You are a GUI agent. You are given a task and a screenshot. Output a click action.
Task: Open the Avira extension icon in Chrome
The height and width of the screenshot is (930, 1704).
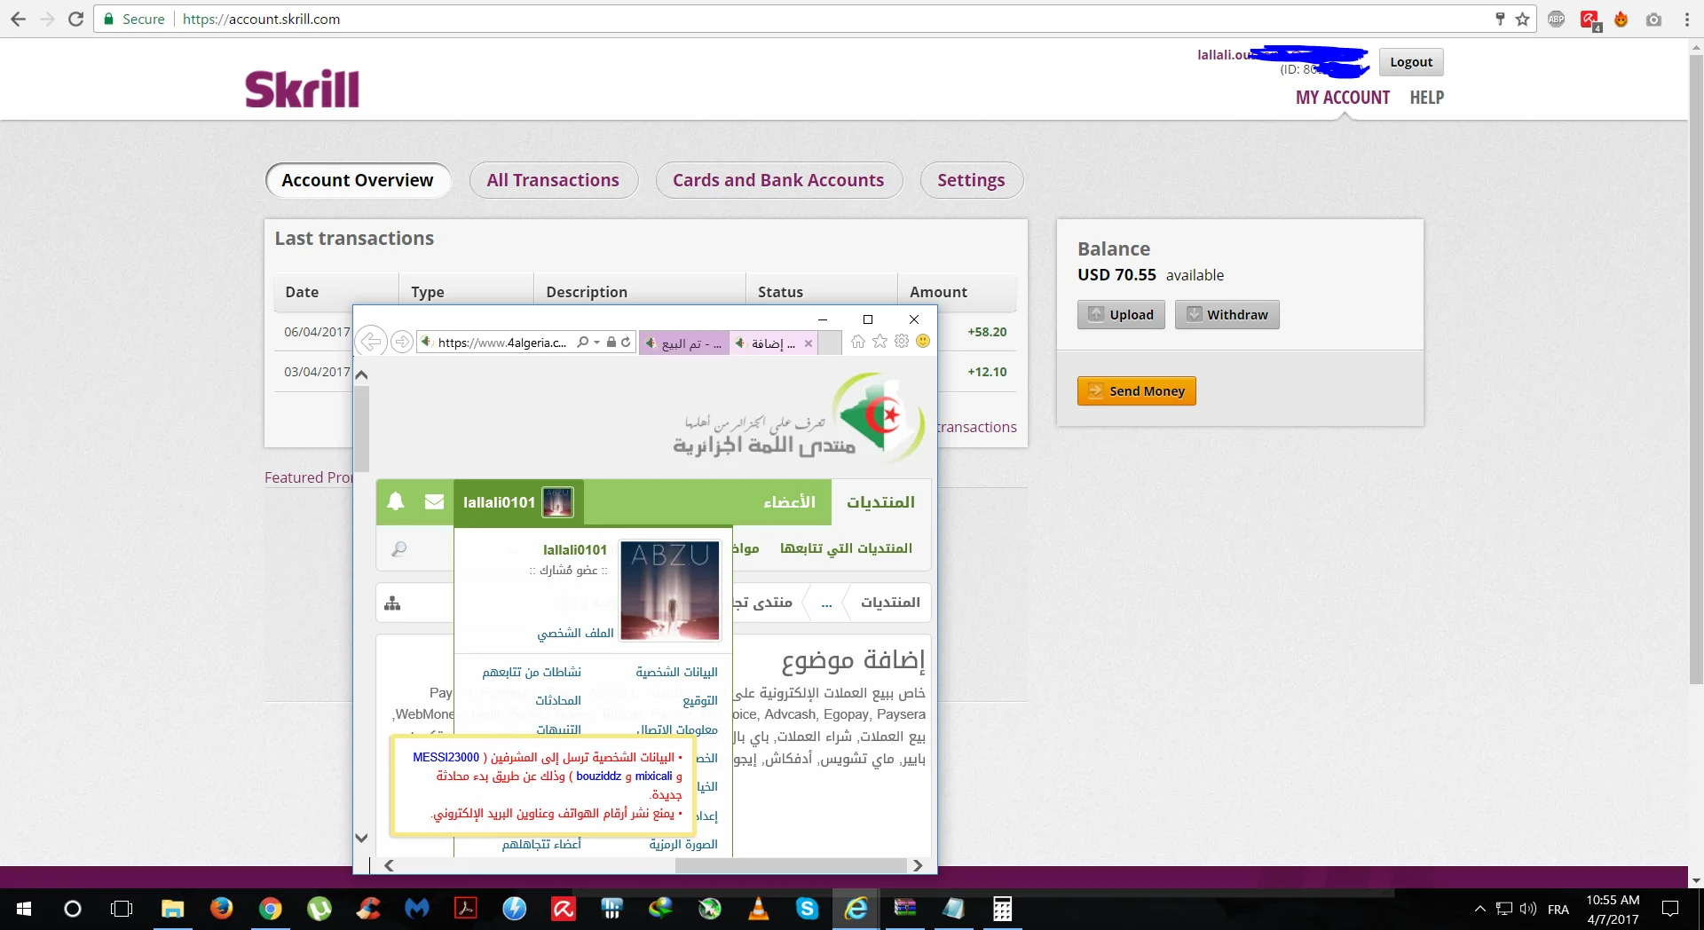tap(1589, 20)
